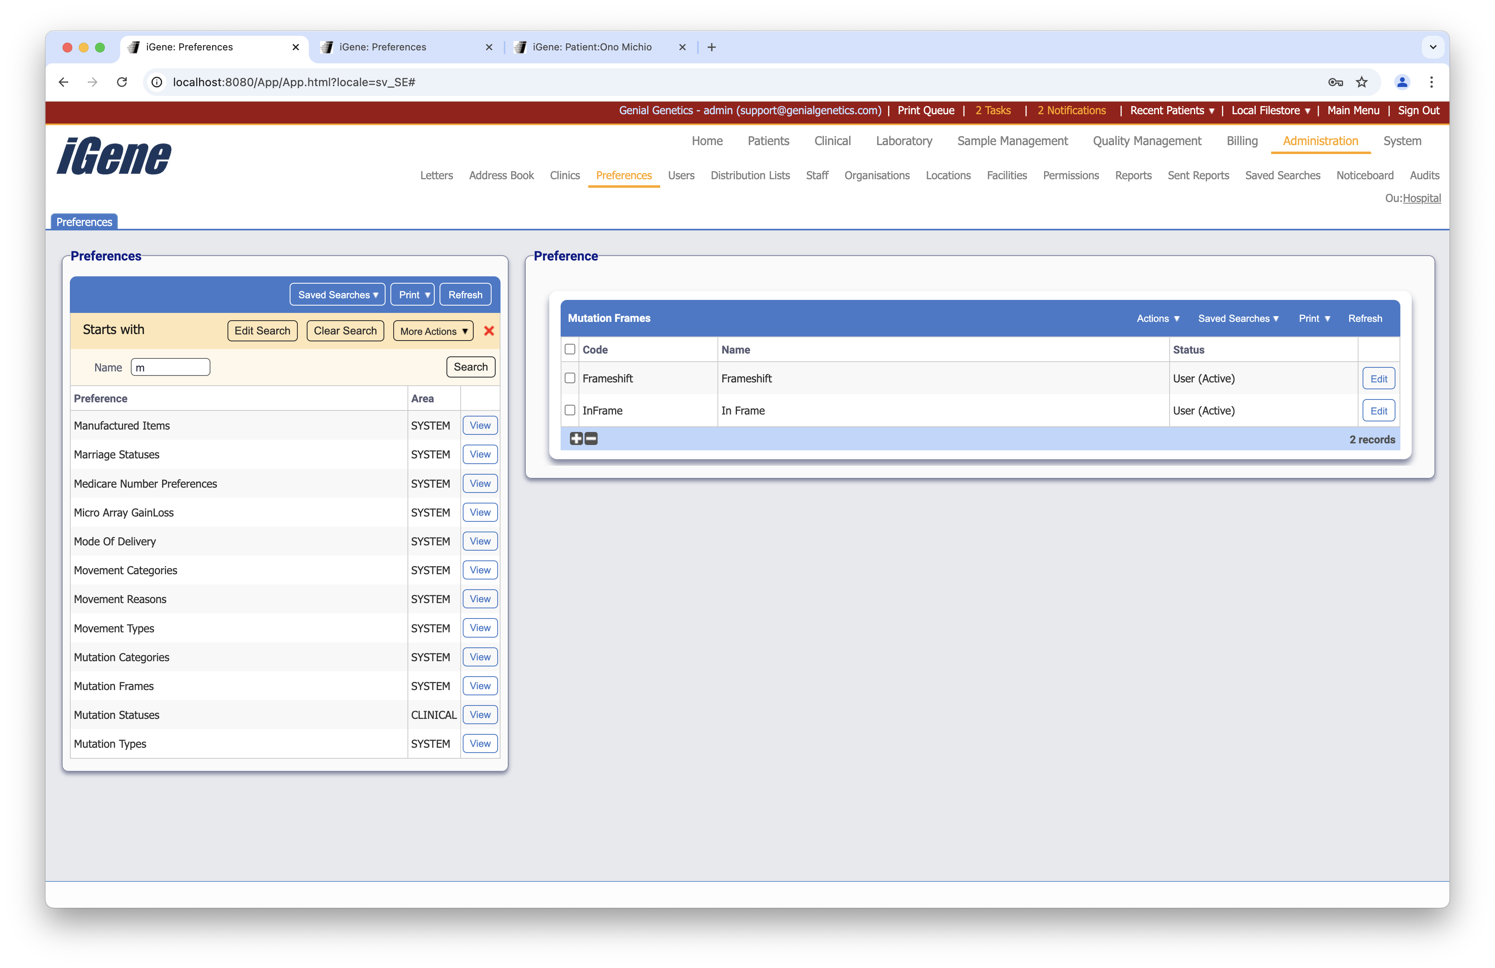Click the minus icon to remove record

pos(591,439)
